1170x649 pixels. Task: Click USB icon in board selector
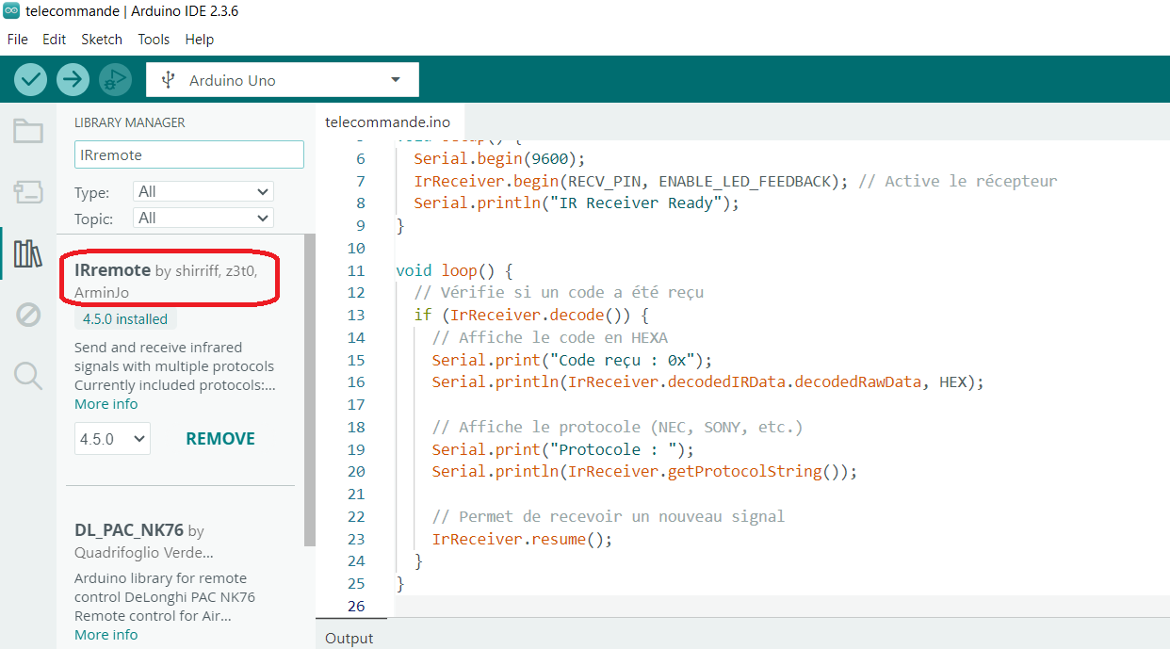coord(168,80)
